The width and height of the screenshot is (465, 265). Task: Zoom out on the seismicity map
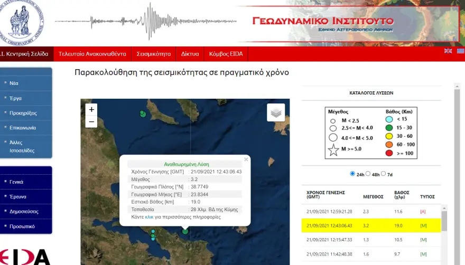(91, 122)
